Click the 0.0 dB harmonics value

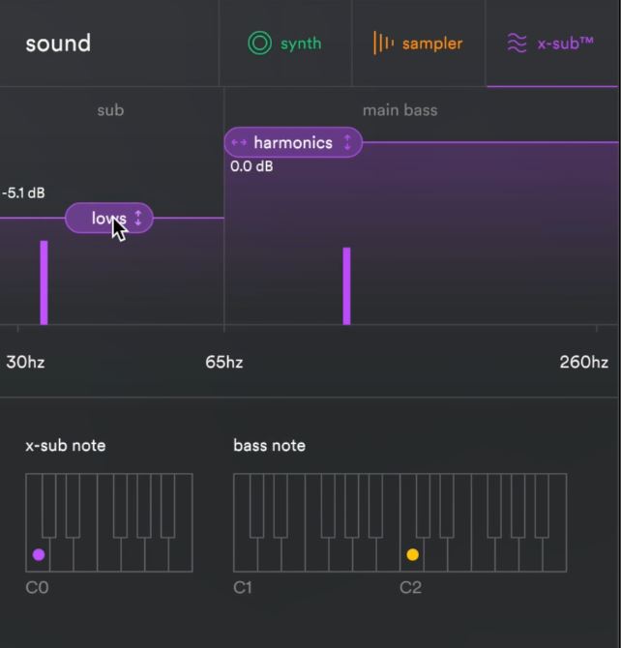tap(251, 166)
